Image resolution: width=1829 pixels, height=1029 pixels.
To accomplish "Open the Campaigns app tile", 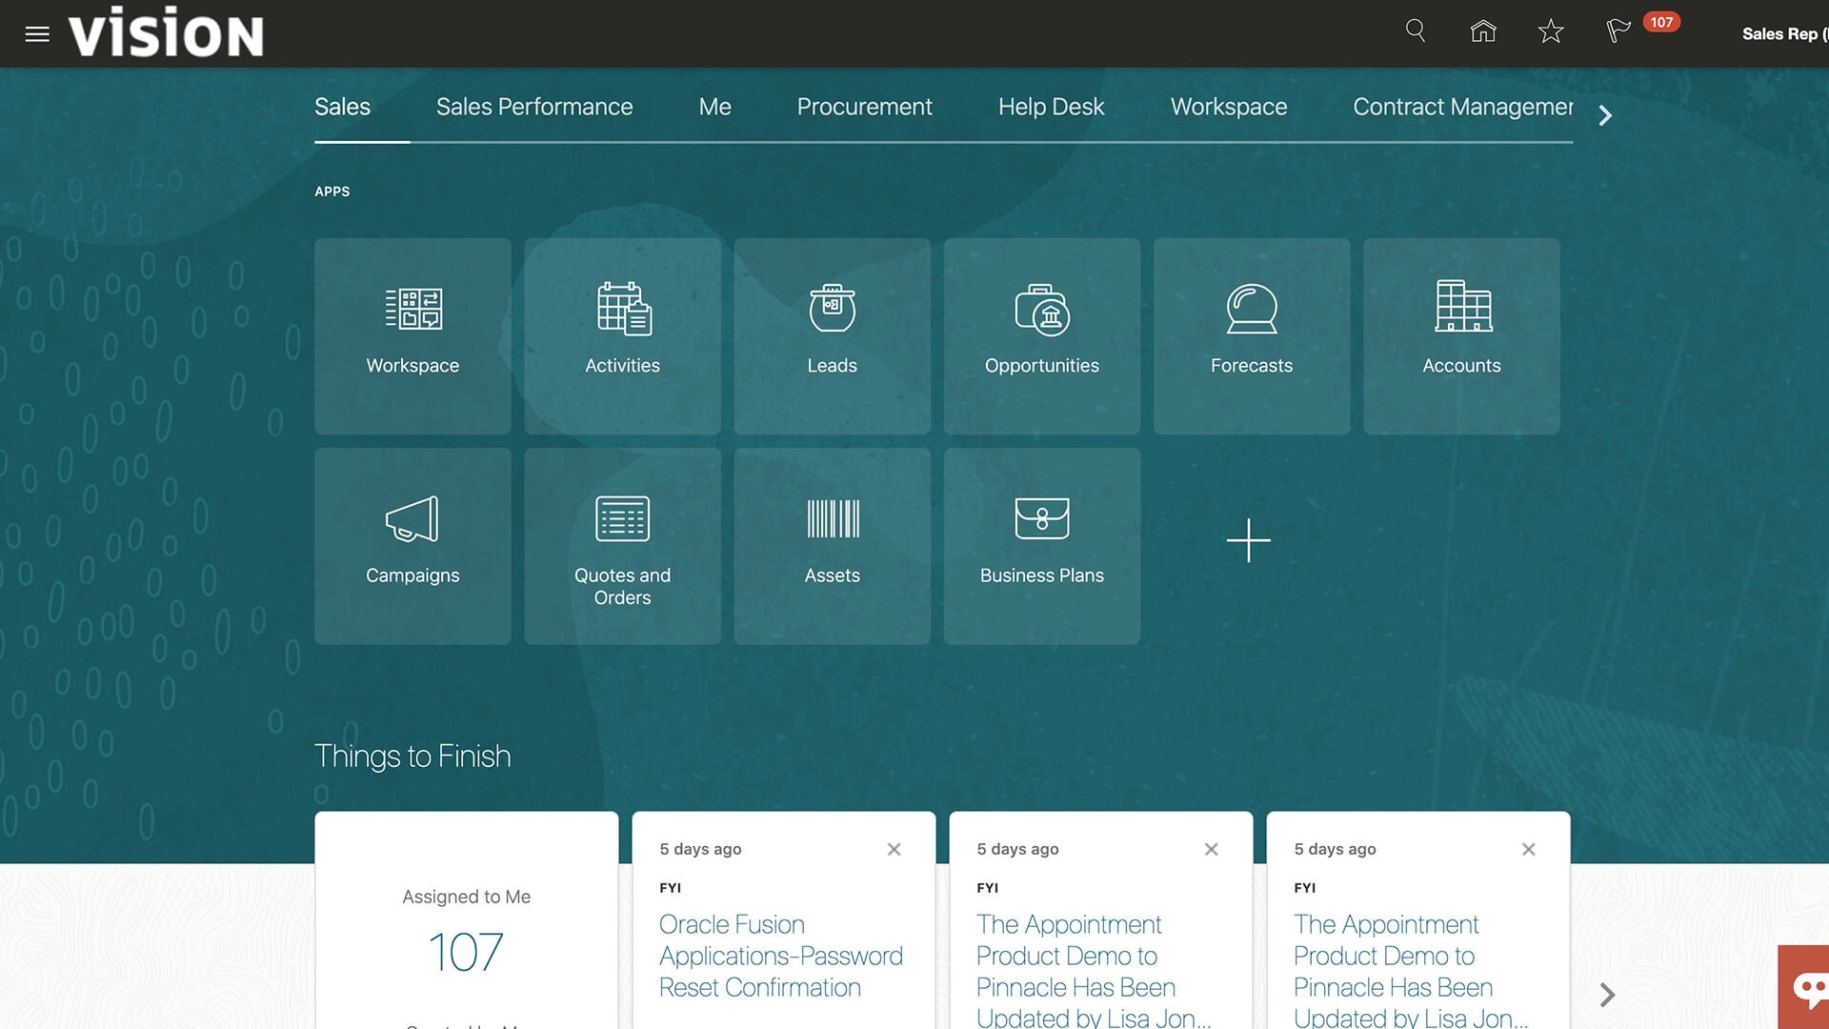I will [412, 546].
